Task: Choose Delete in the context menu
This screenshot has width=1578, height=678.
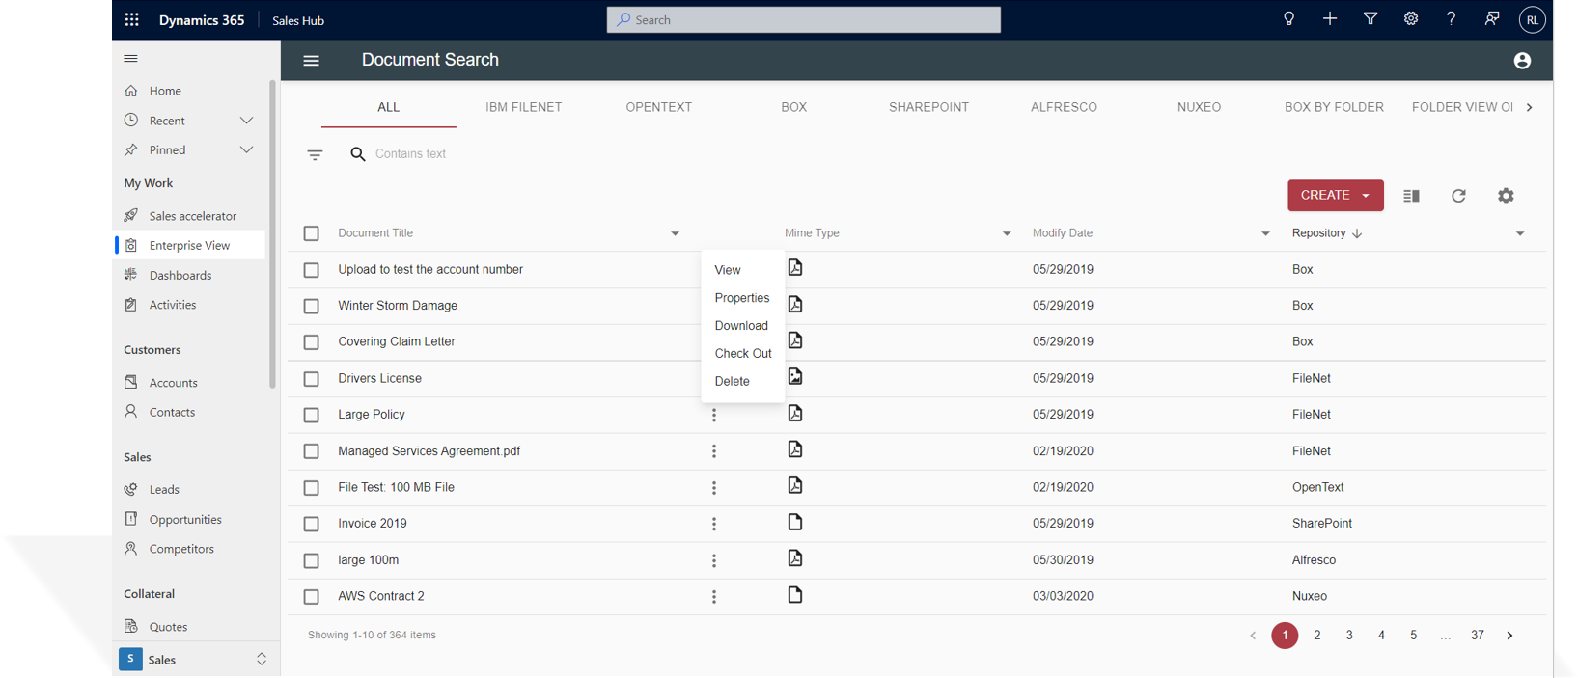Action: (x=732, y=382)
